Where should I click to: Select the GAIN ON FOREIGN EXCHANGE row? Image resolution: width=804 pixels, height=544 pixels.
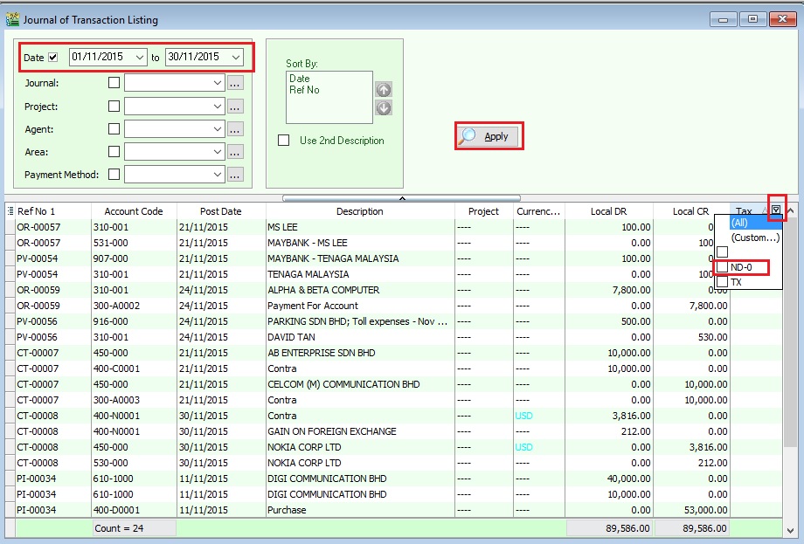coord(350,431)
